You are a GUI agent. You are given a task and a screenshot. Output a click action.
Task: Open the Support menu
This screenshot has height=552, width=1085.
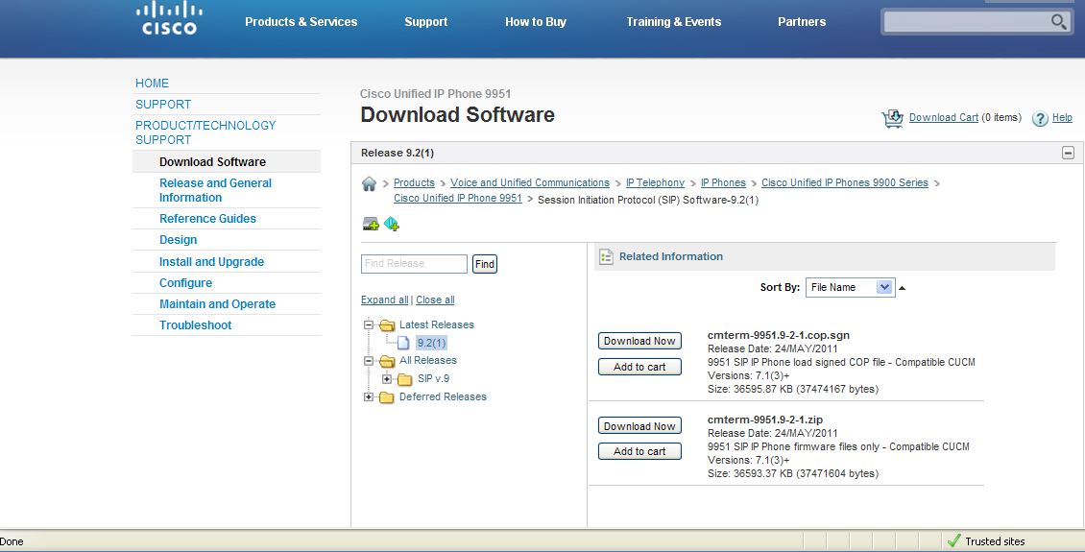pos(425,22)
